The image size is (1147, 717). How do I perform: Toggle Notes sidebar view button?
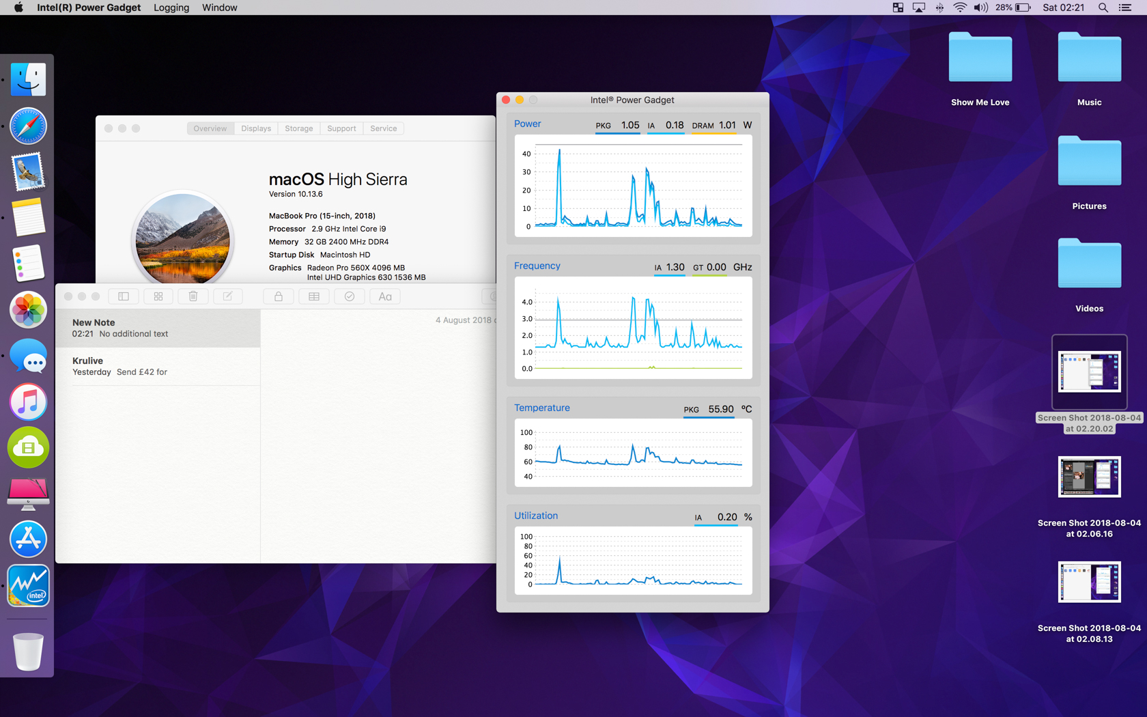[124, 296]
